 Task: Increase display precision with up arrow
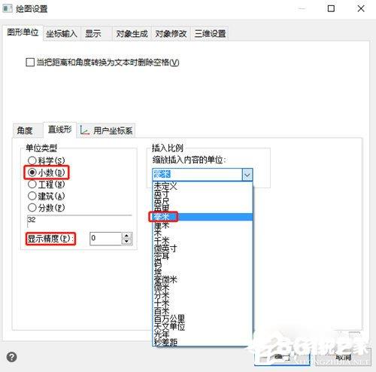click(126, 236)
